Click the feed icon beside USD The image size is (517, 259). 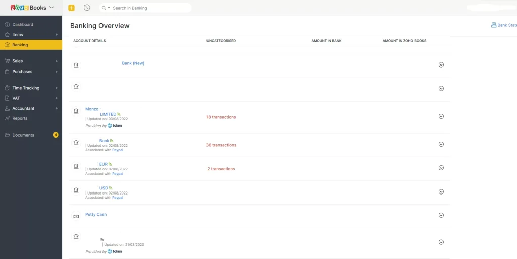111,188
